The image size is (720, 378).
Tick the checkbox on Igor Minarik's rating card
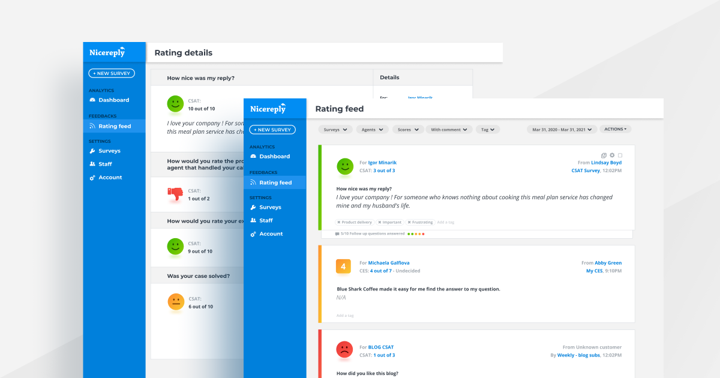620,155
